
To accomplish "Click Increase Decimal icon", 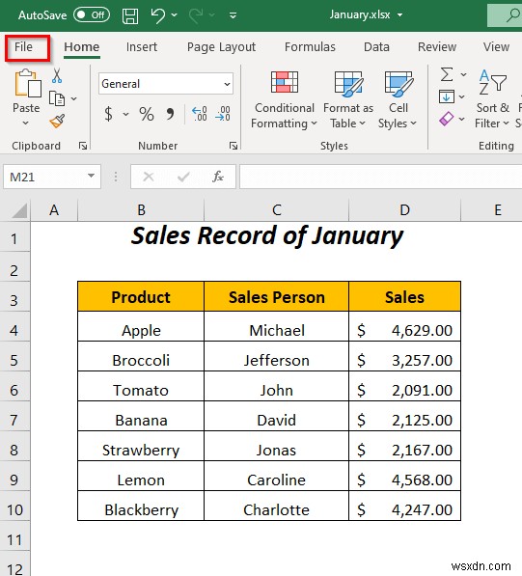I will pyautogui.click(x=200, y=114).
